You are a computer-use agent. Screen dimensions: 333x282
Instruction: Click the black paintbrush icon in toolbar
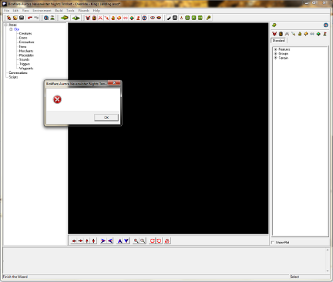[168, 18]
